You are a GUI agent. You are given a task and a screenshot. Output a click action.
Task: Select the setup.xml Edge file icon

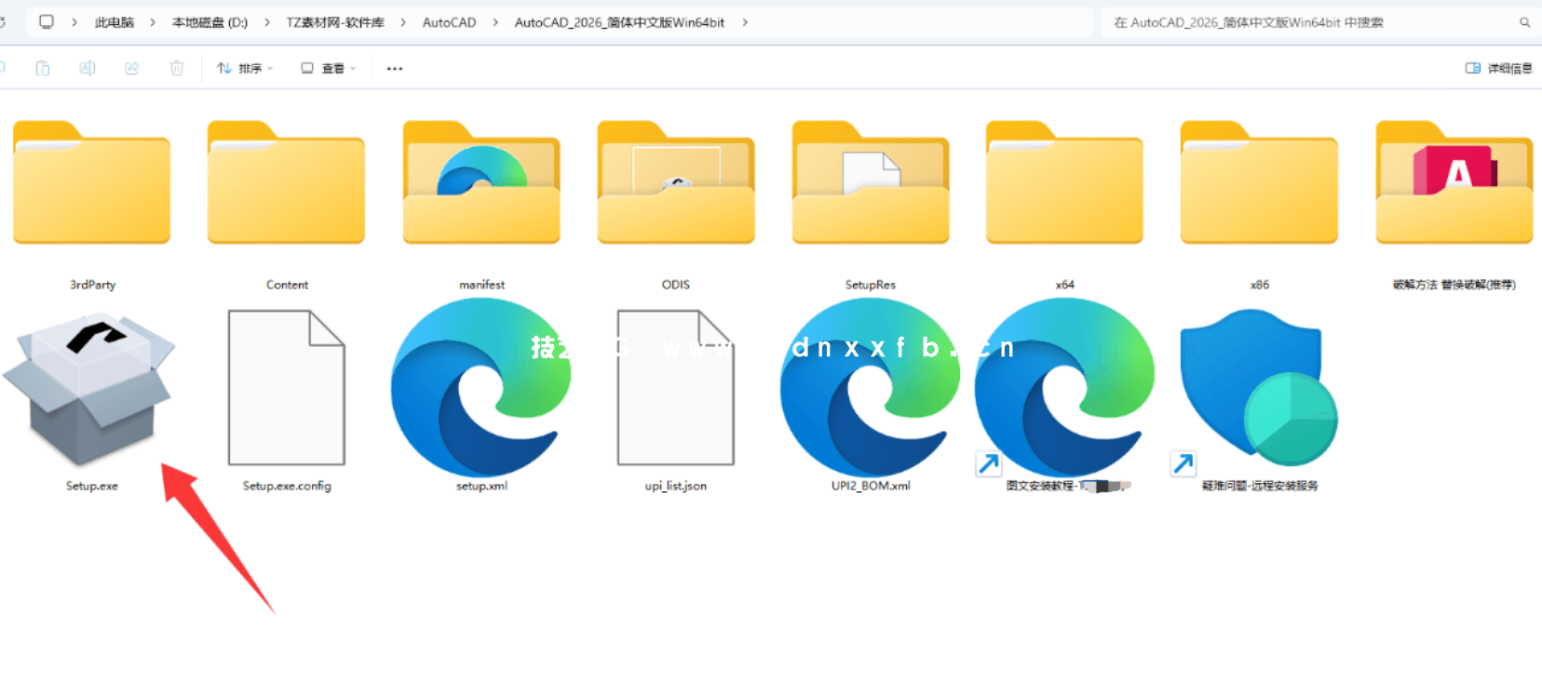pyautogui.click(x=480, y=389)
